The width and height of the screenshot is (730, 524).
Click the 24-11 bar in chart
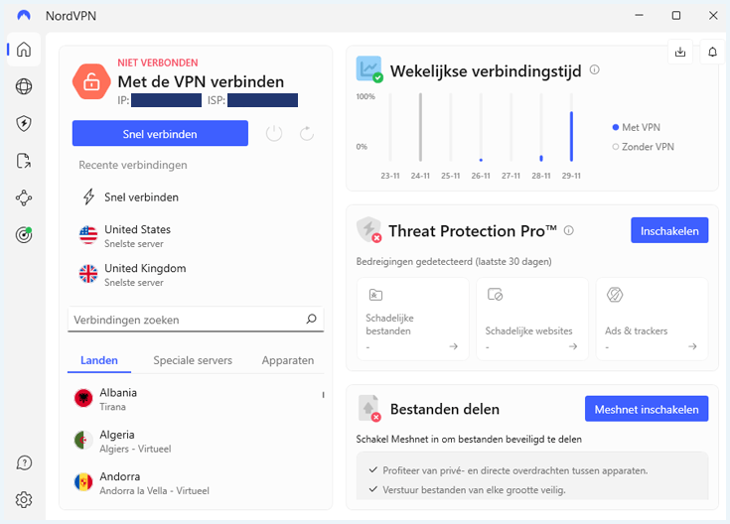point(420,127)
